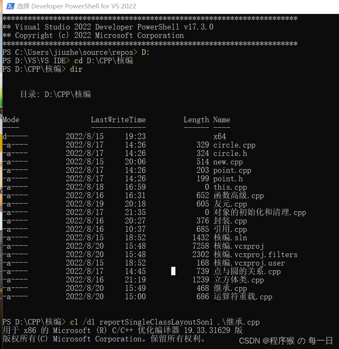This screenshot has width=339, height=349.
Task: Click the 'Length' column header
Action: (x=196, y=120)
